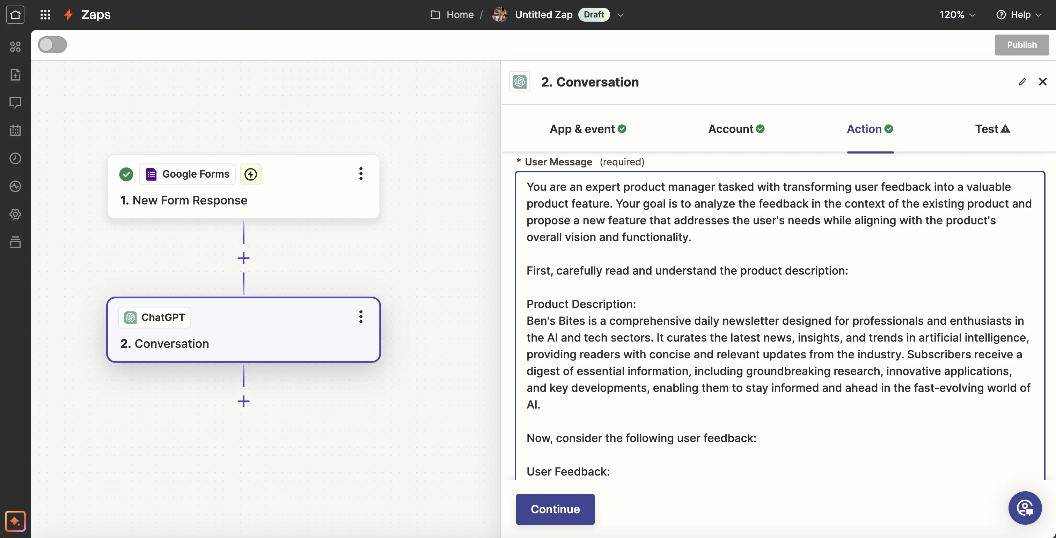The width and height of the screenshot is (1056, 538).
Task: Open the AI sparkle assistant icon bottom-left
Action: pos(15,521)
